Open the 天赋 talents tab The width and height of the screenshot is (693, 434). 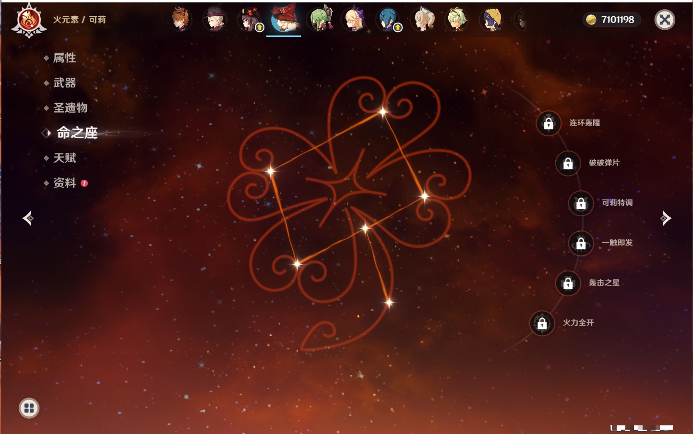[x=64, y=158]
